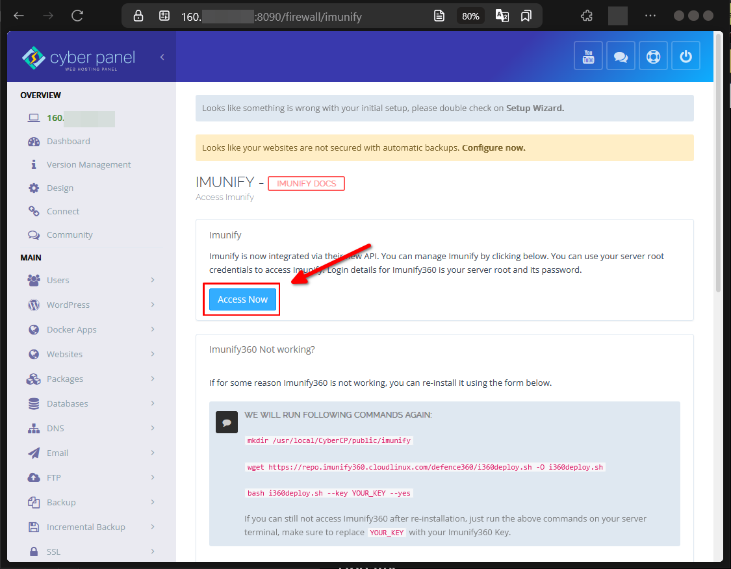Image resolution: width=731 pixels, height=569 pixels.
Task: Open the YouTube channel icon button
Action: (588, 55)
